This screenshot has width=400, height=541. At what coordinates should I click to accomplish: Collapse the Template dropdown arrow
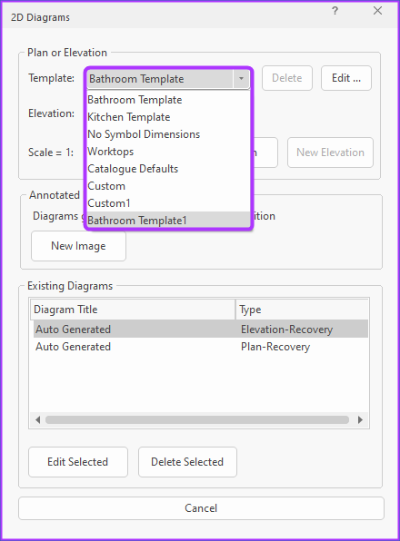coord(241,78)
